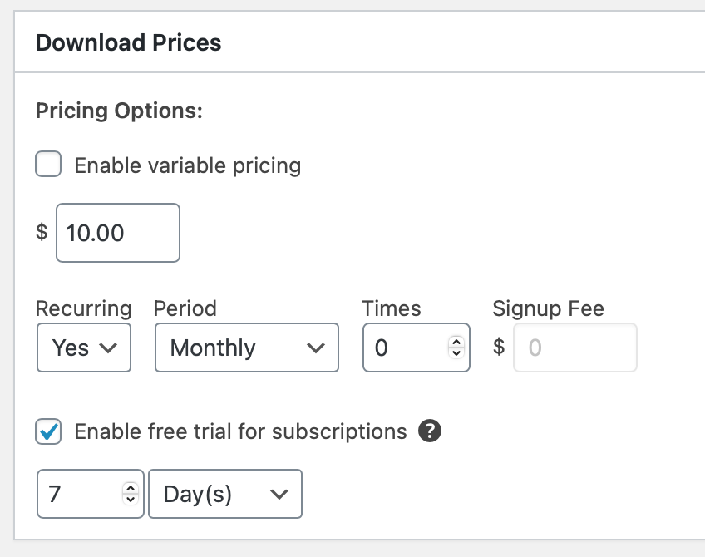
Task: Uncheck the free trial for subscriptions box
Action: (x=48, y=431)
